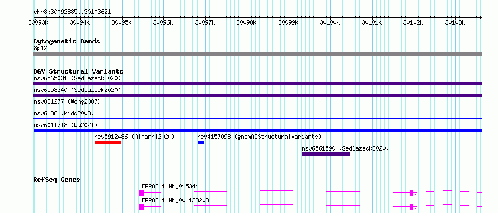
Task: Click the purple bar under nsv6558340
Action: [x=257, y=95]
